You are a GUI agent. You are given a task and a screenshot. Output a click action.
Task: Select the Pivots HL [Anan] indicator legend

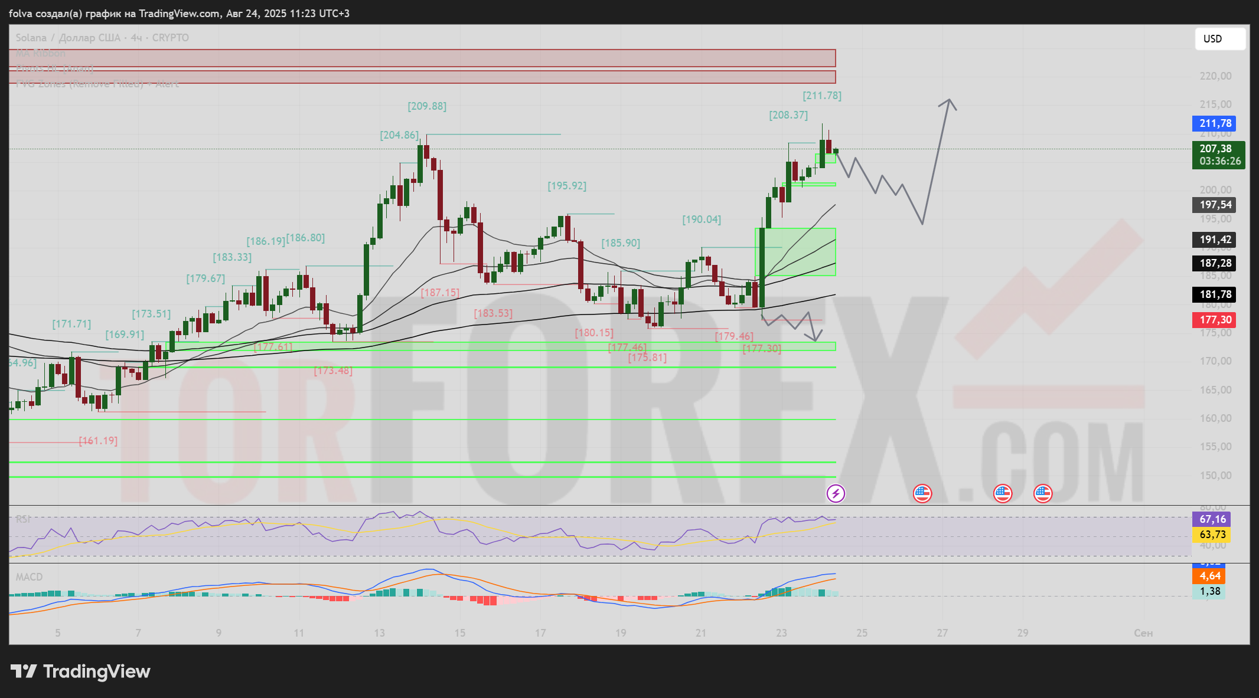click(x=54, y=68)
